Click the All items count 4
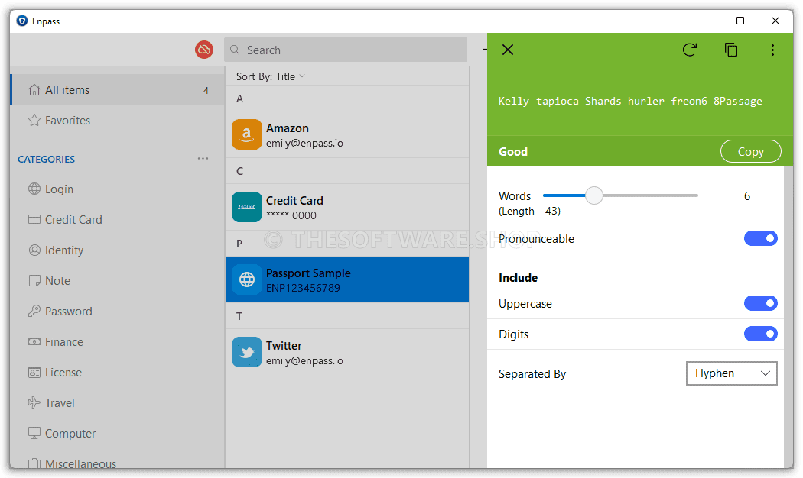 click(x=206, y=91)
